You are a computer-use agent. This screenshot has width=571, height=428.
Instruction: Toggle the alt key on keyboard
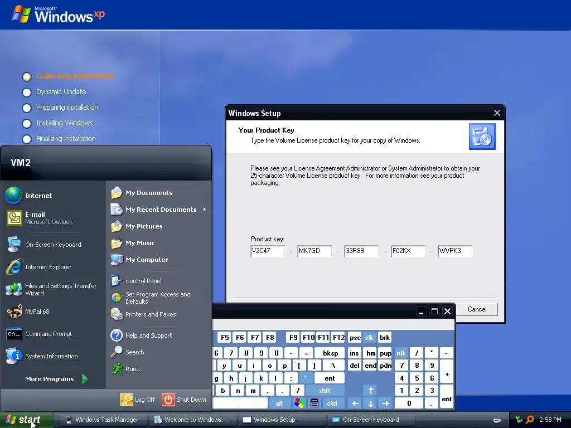click(x=279, y=403)
